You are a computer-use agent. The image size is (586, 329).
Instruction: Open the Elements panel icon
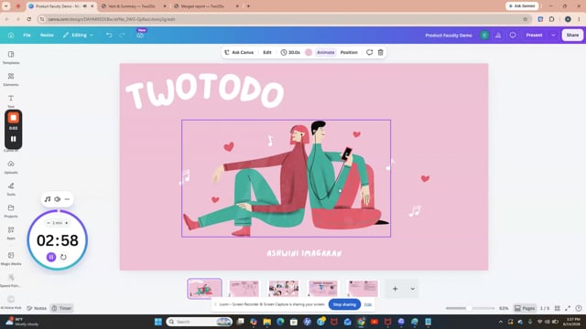click(11, 80)
